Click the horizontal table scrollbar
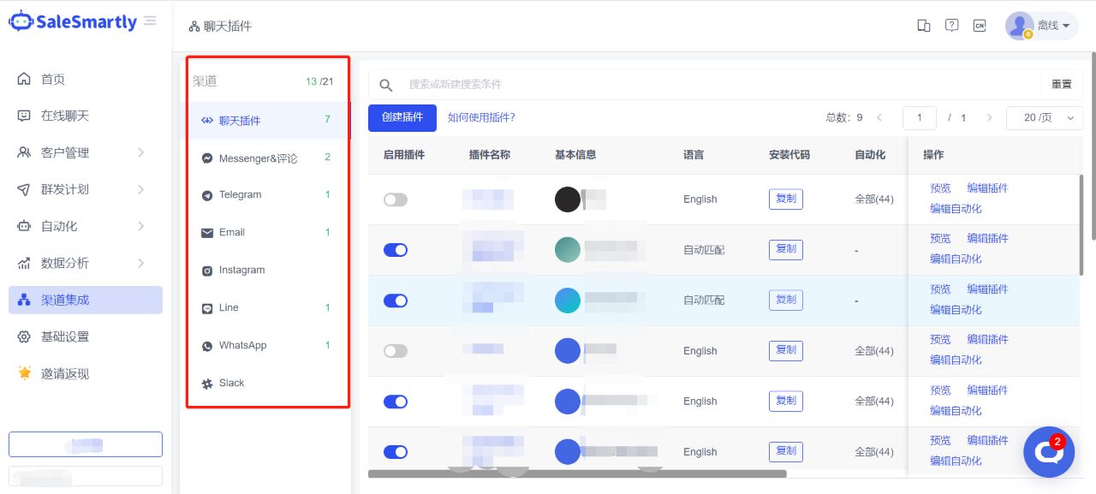The height and width of the screenshot is (494, 1096). coord(577,473)
